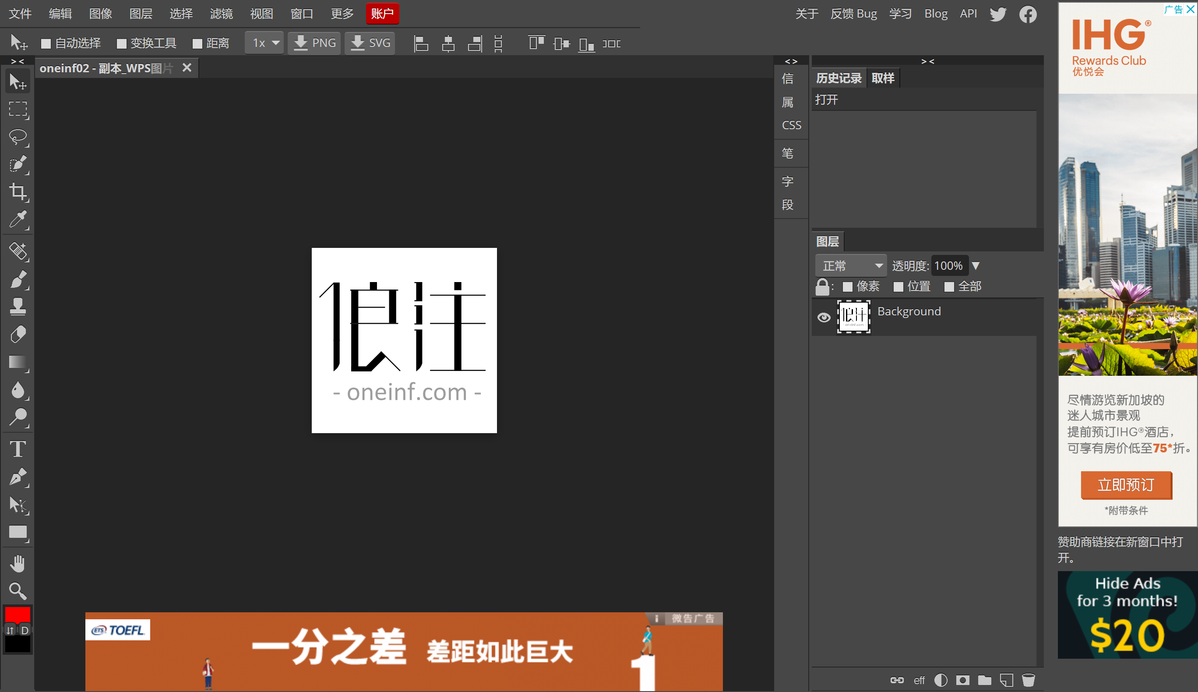Viewport: 1198px width, 692px height.
Task: Toggle lock 像素 checkbox
Action: click(x=847, y=286)
